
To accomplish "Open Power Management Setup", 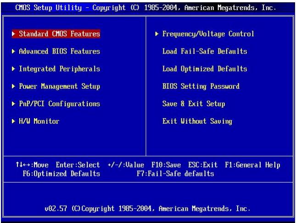I will click(x=59, y=87).
